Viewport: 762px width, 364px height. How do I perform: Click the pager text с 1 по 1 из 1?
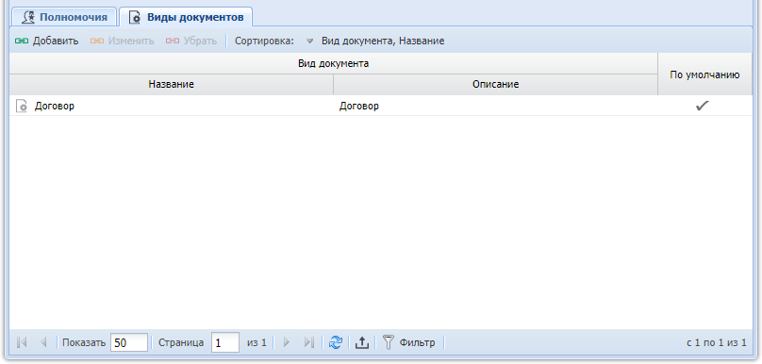tap(717, 342)
